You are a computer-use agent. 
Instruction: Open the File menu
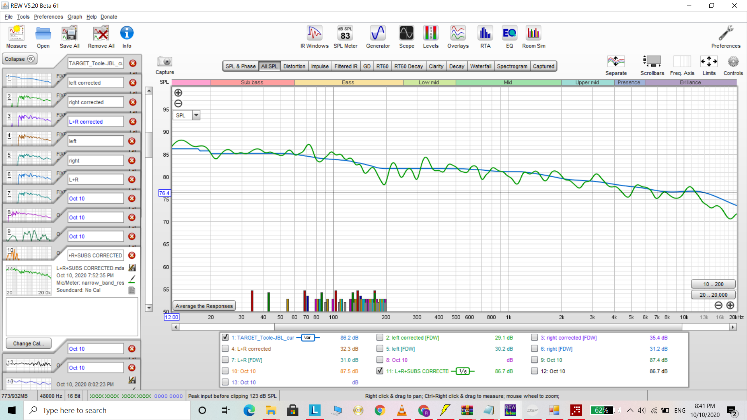(9, 17)
